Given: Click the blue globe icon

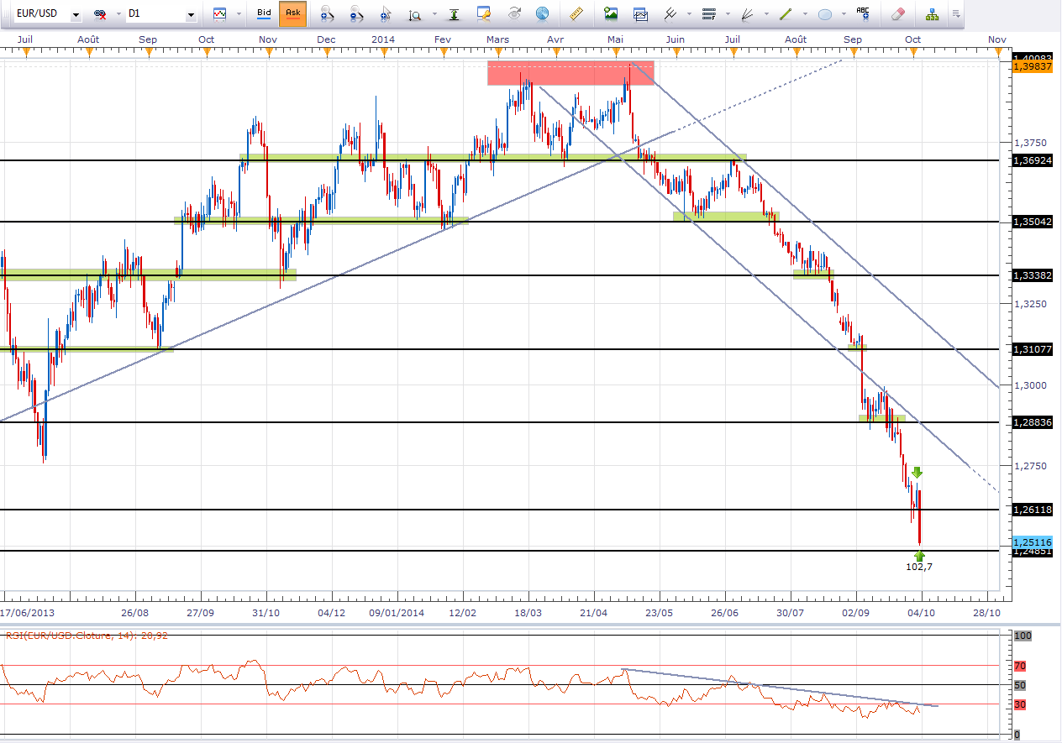Looking at the screenshot, I should (x=543, y=13).
